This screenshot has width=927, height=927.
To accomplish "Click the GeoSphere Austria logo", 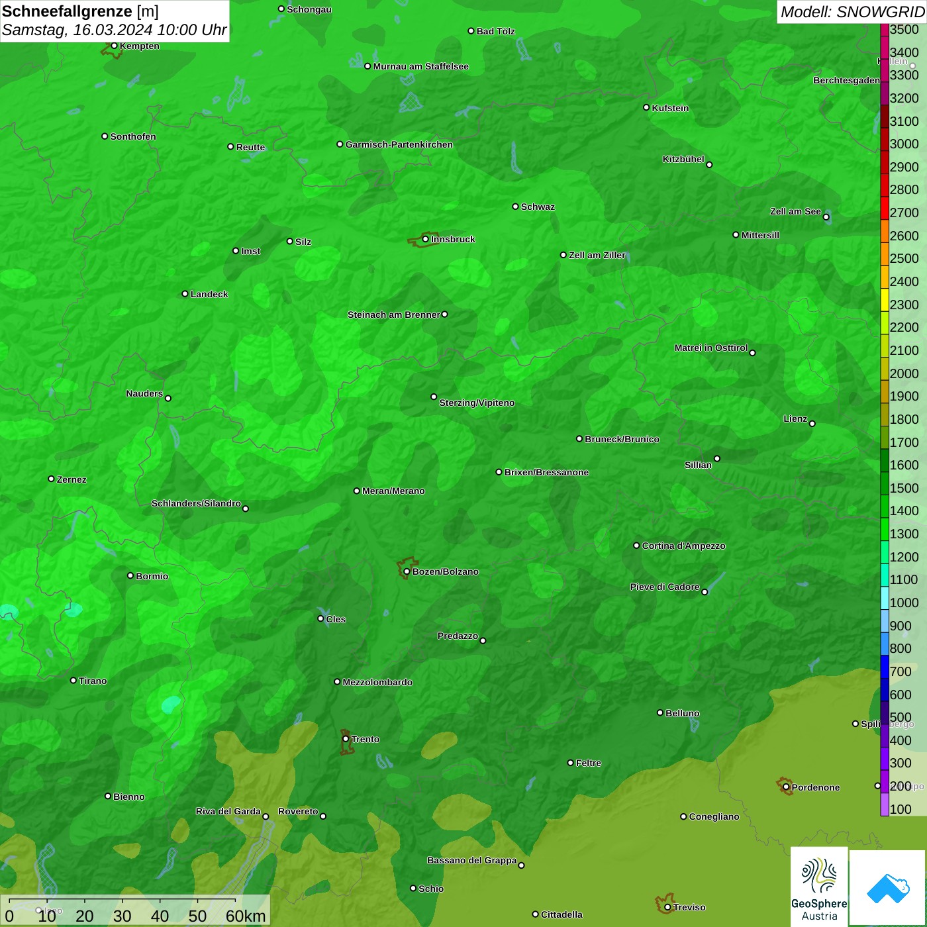I will coord(819,887).
